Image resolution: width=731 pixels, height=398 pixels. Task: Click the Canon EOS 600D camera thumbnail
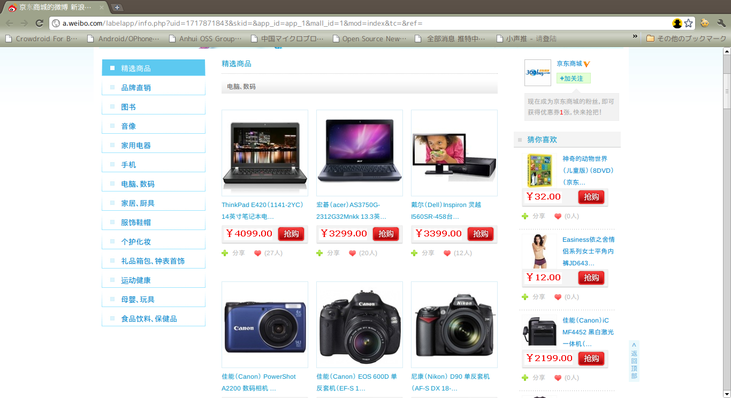pyautogui.click(x=360, y=325)
